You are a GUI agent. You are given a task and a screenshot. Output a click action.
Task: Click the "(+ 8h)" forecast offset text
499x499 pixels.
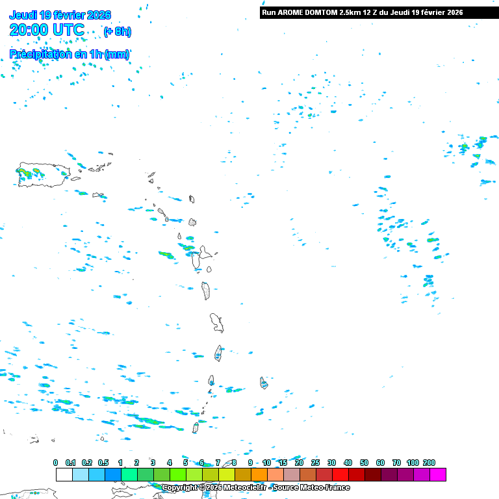click(x=118, y=32)
